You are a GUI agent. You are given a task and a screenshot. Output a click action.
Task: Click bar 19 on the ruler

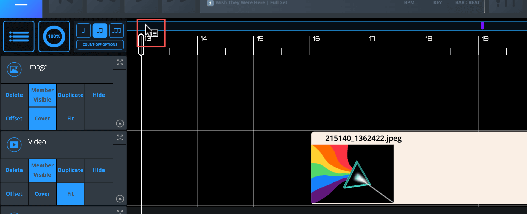tap(485, 39)
